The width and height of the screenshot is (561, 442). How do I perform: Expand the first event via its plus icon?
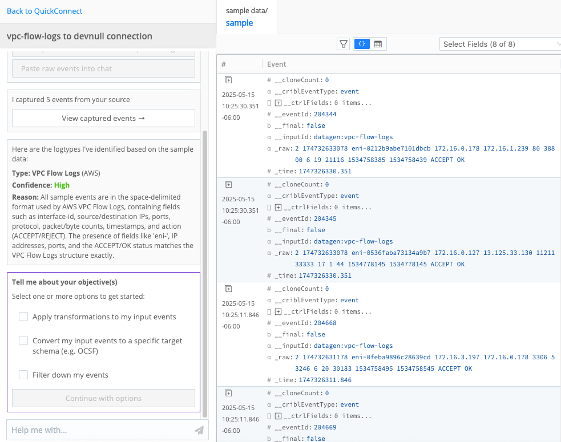click(228, 80)
